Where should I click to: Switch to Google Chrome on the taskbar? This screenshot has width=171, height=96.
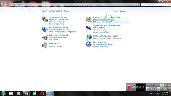pos(26,94)
